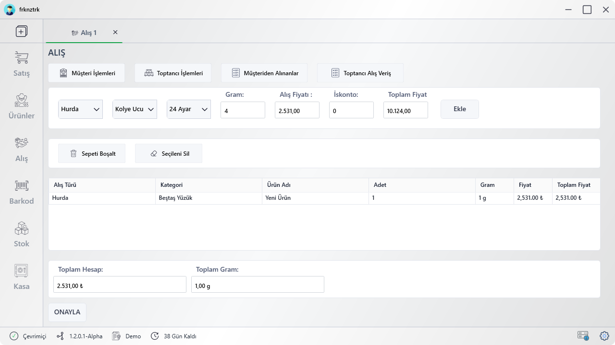Click the Demo license icon

(x=116, y=336)
